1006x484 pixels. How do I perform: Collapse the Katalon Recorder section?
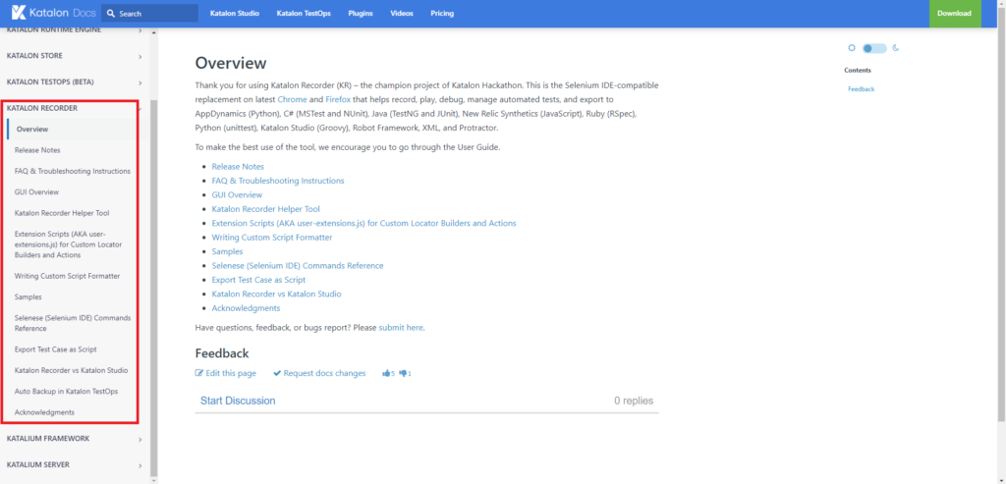coord(140,108)
